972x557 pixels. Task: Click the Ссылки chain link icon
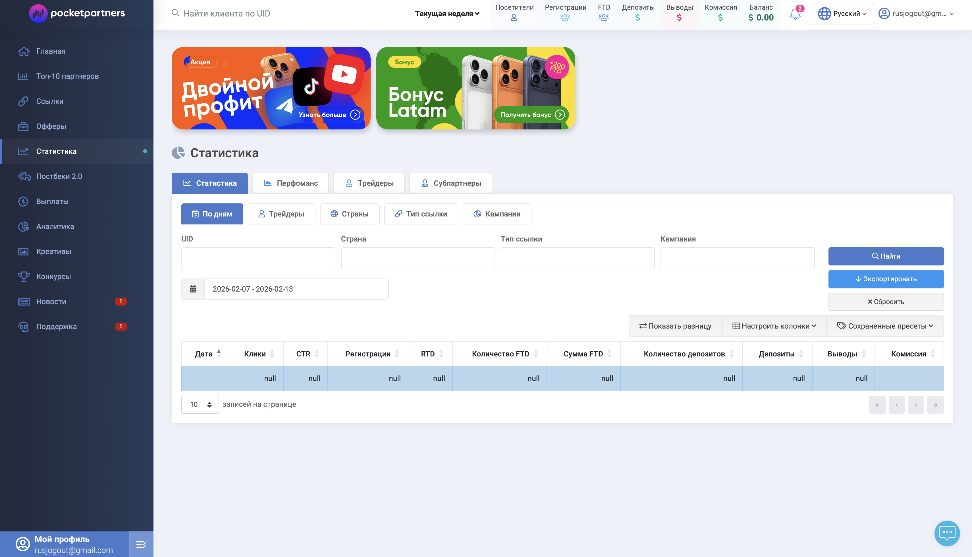click(23, 101)
